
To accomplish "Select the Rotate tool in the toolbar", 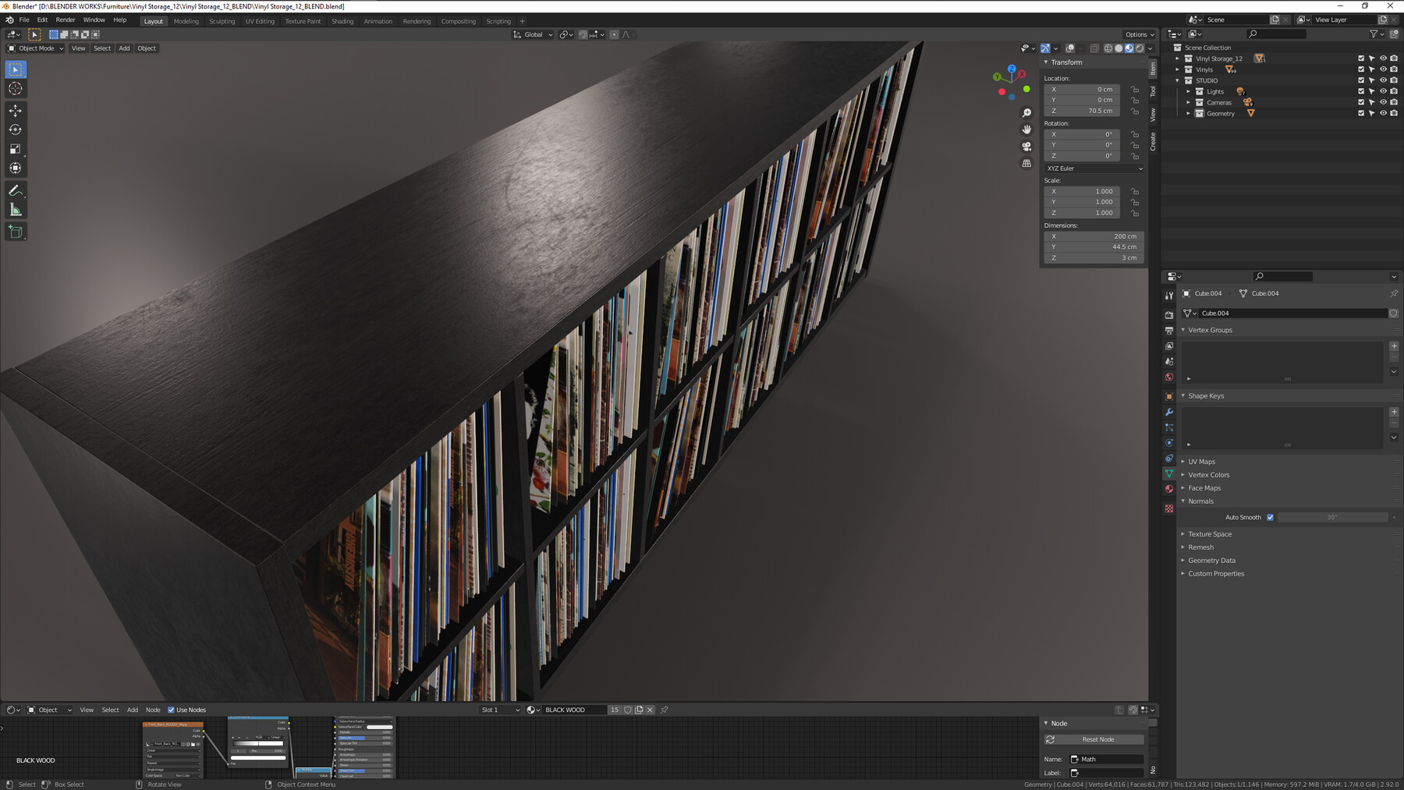I will point(16,130).
